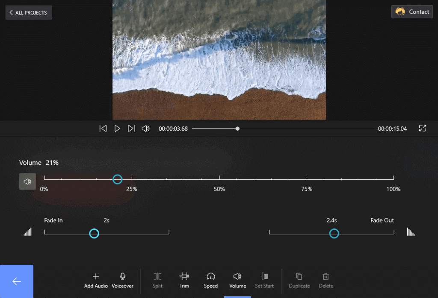Click the 100% volume label
The height and width of the screenshot is (298, 438).
pos(394,189)
